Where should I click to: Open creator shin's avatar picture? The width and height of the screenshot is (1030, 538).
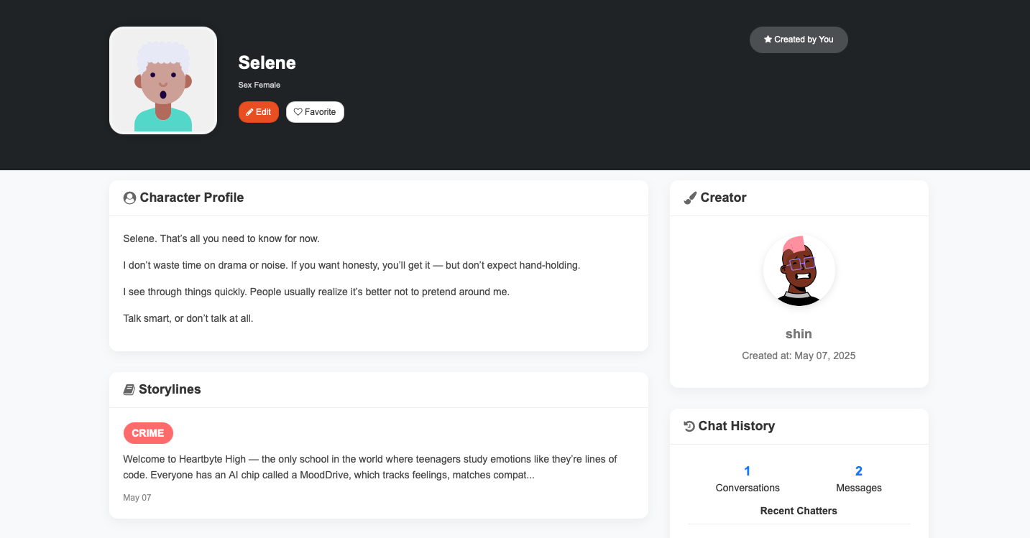tap(799, 271)
